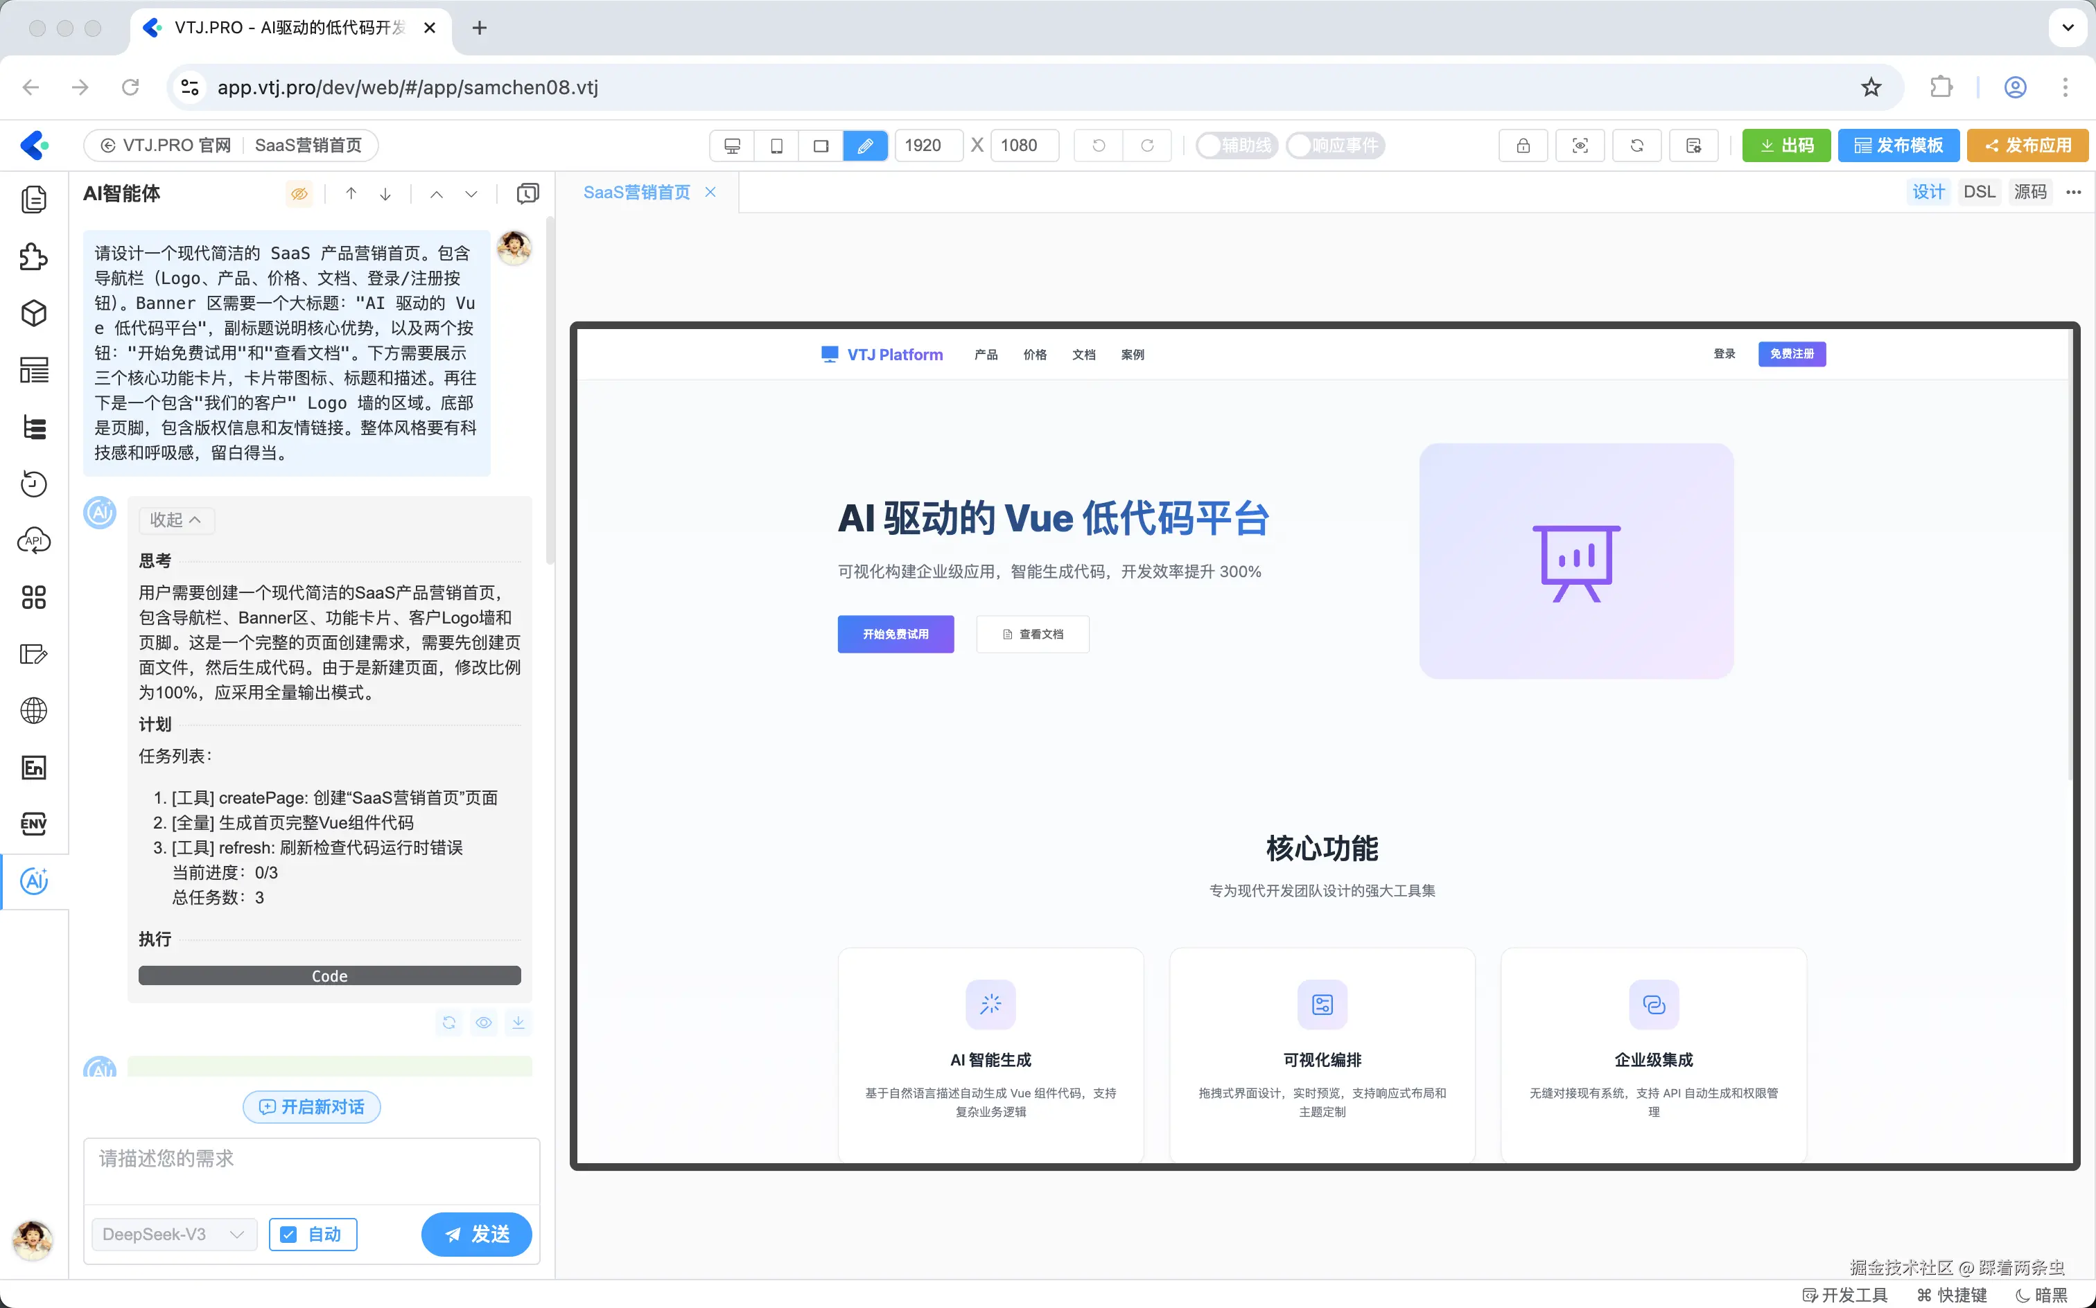Click the green 出码 export button
The image size is (2096, 1308).
(x=1786, y=145)
